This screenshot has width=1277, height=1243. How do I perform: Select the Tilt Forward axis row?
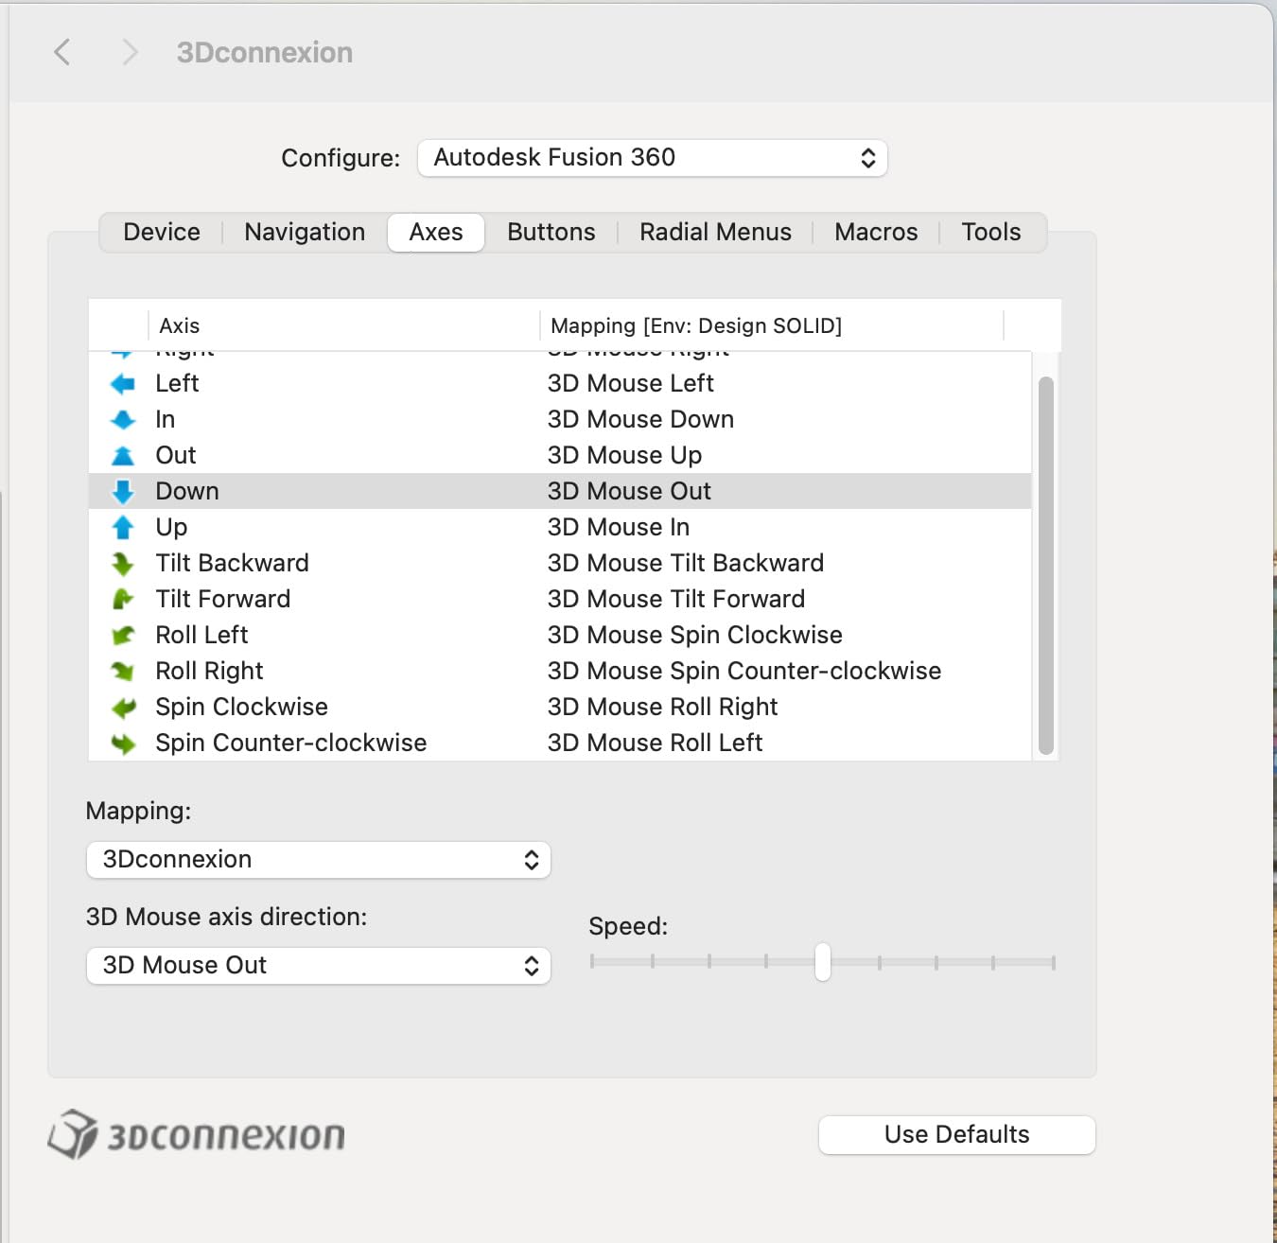(x=560, y=600)
